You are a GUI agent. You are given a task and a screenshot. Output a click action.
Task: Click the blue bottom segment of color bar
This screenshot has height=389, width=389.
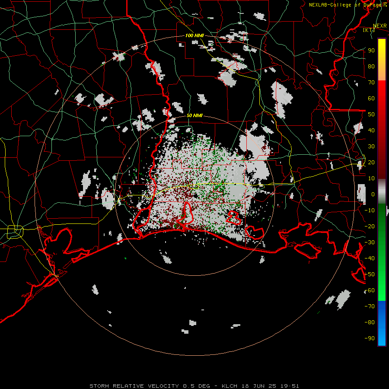pyautogui.click(x=382, y=323)
